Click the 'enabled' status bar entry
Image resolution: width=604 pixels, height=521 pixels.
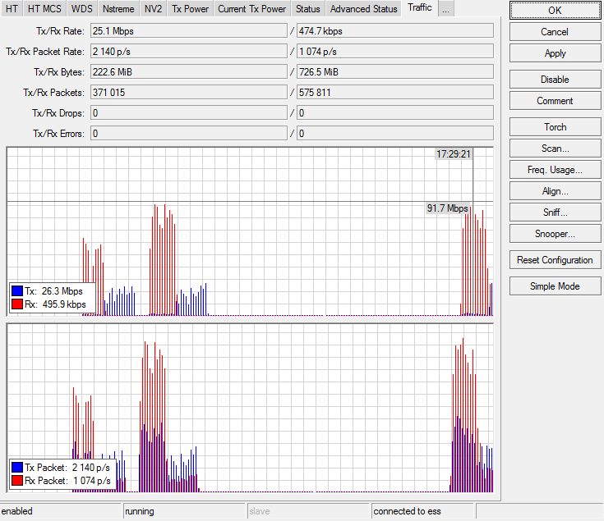pos(17,511)
